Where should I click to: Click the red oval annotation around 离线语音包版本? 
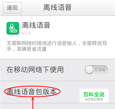click(32, 92)
